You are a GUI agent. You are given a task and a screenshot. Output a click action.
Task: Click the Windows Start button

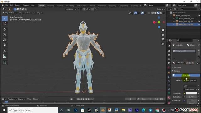4,110
